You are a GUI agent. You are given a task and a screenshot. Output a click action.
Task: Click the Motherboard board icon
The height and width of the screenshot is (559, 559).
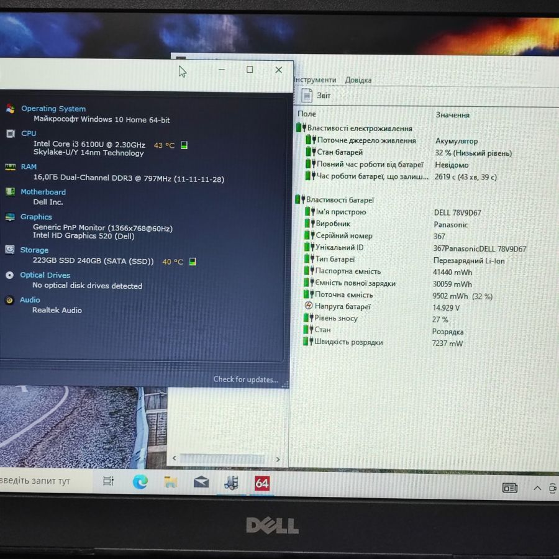pos(10,192)
